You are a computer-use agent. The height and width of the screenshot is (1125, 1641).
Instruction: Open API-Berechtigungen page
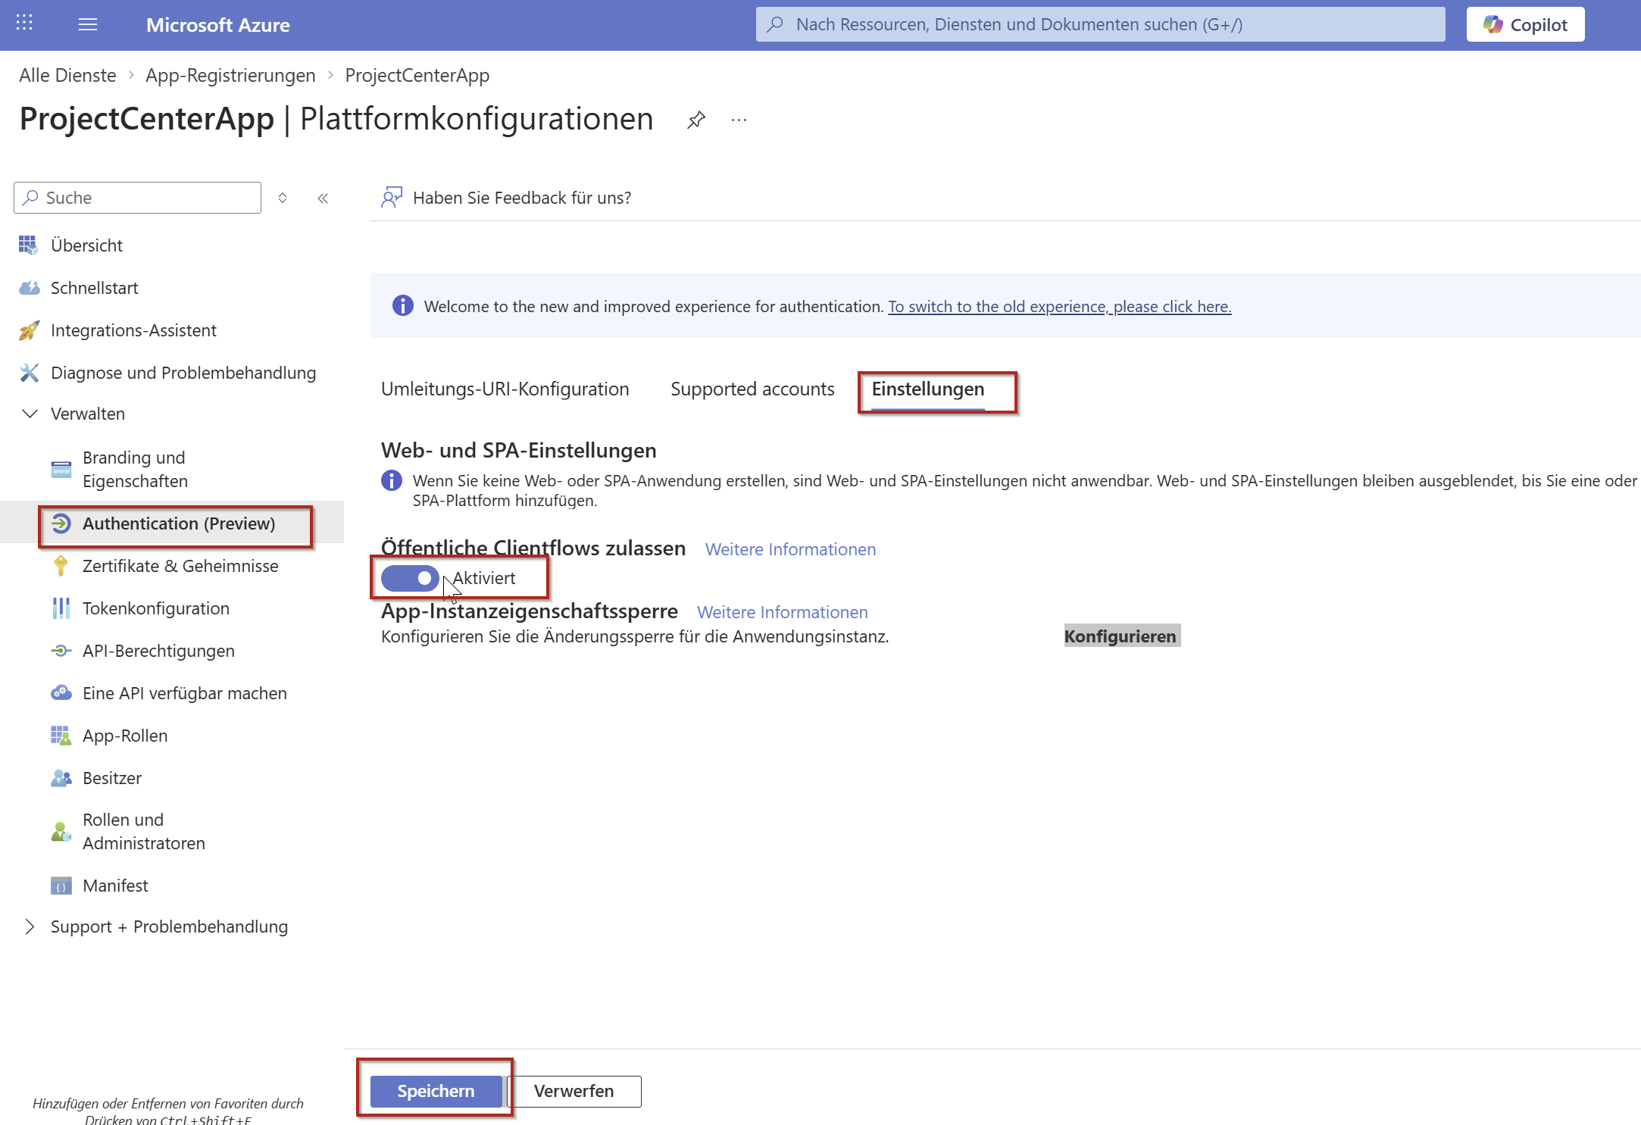pyautogui.click(x=158, y=651)
